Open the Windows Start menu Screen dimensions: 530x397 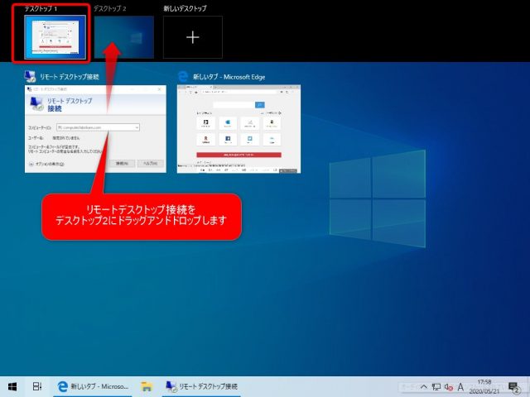(12, 386)
